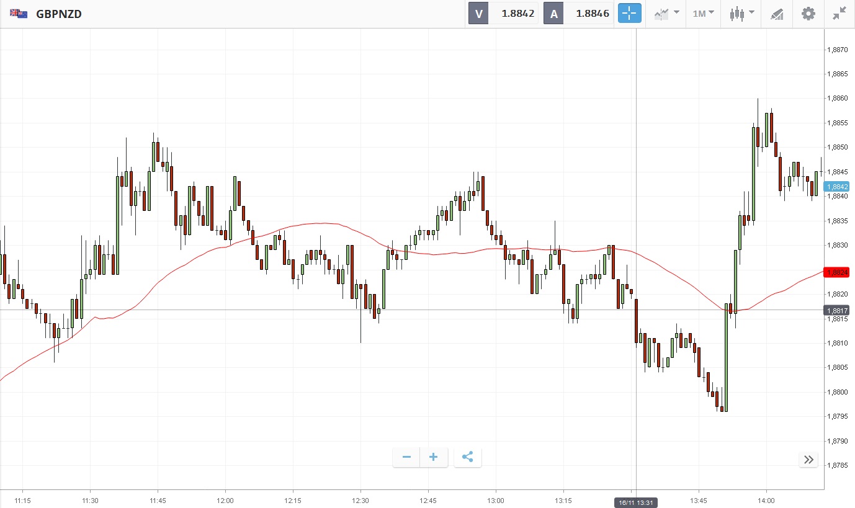Click the 1.8846 ask price value
Viewport: 855px width, 508px height.
pyautogui.click(x=593, y=14)
